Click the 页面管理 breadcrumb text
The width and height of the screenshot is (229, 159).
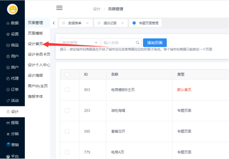[x=116, y=9]
